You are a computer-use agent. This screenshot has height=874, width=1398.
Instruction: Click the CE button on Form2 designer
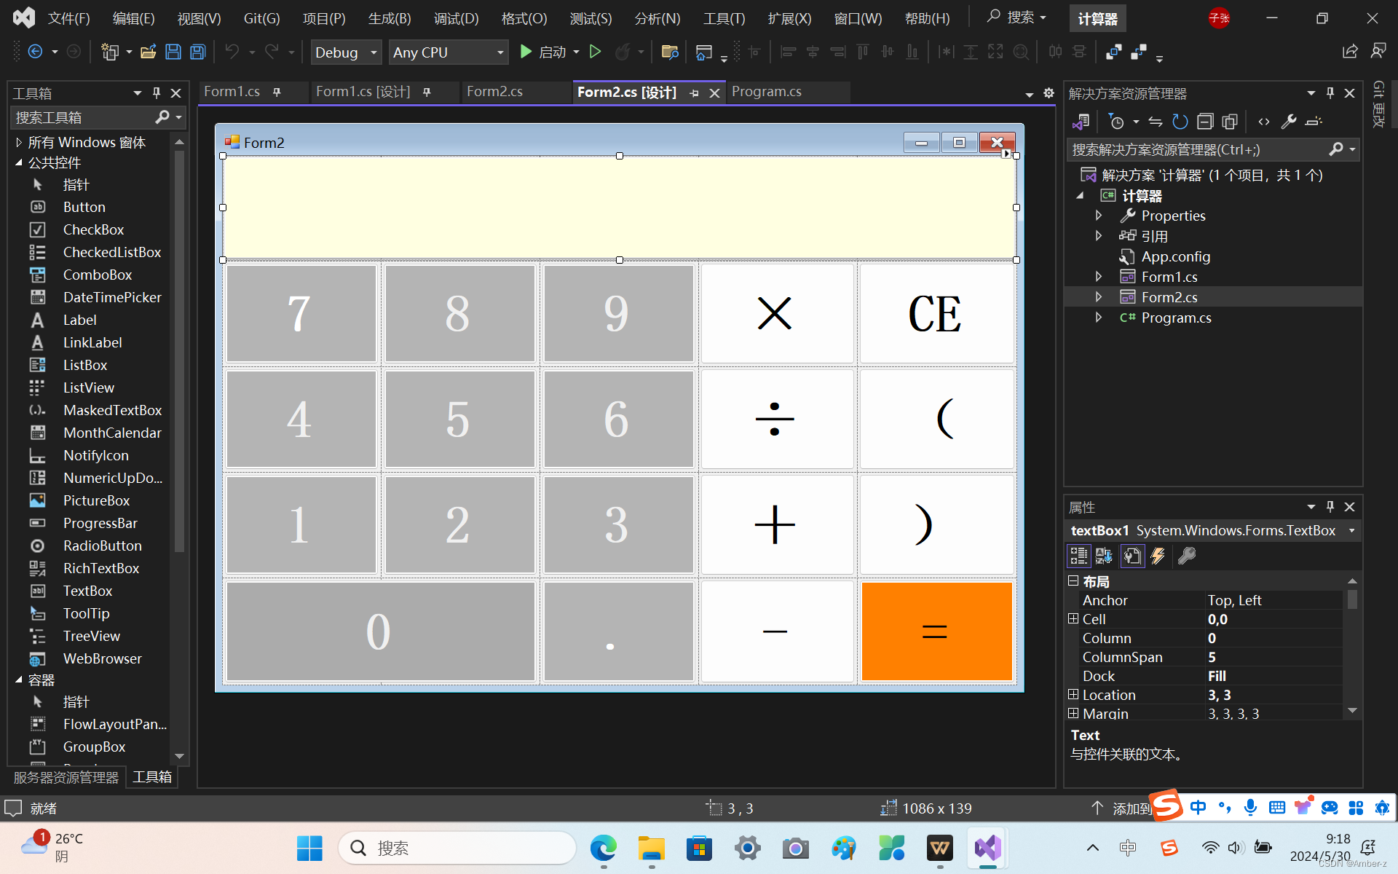tap(936, 314)
